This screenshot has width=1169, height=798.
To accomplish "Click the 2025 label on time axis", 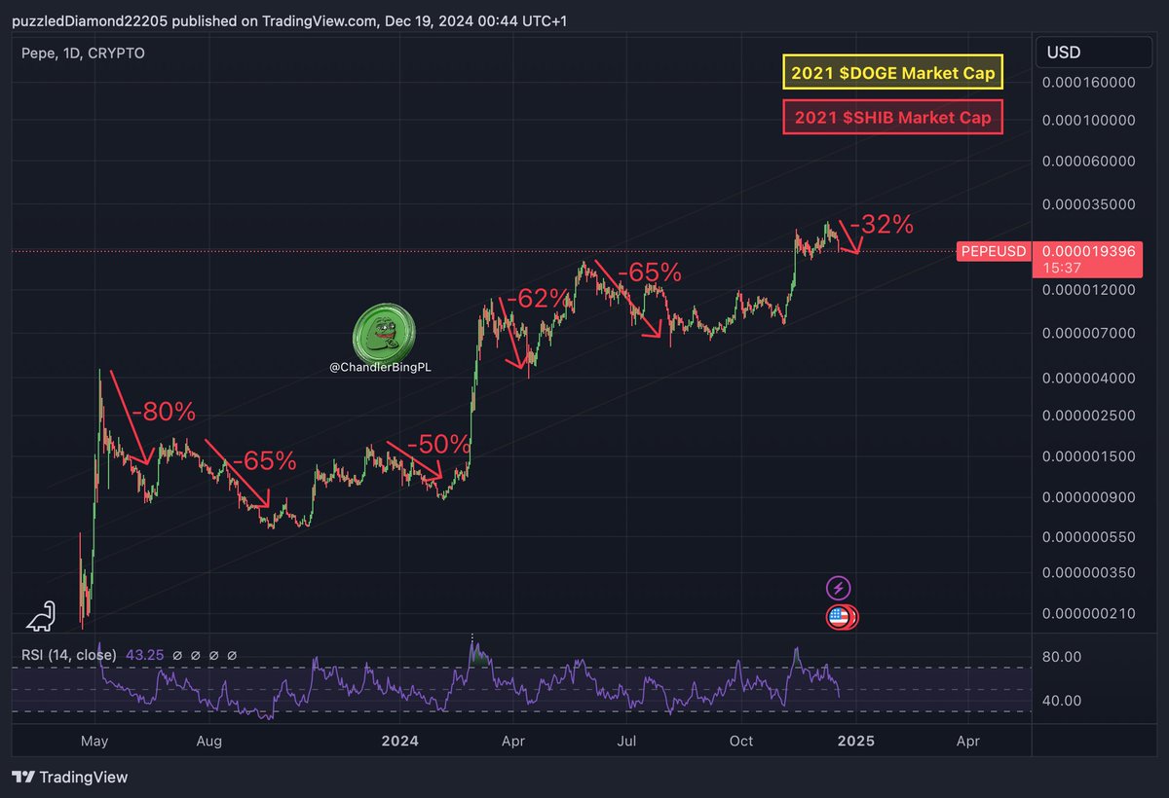I will [x=855, y=742].
